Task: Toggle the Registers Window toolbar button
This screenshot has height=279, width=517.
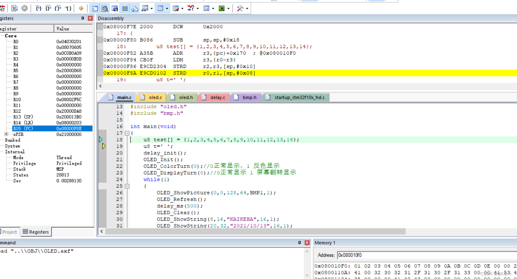Action: (125, 8)
